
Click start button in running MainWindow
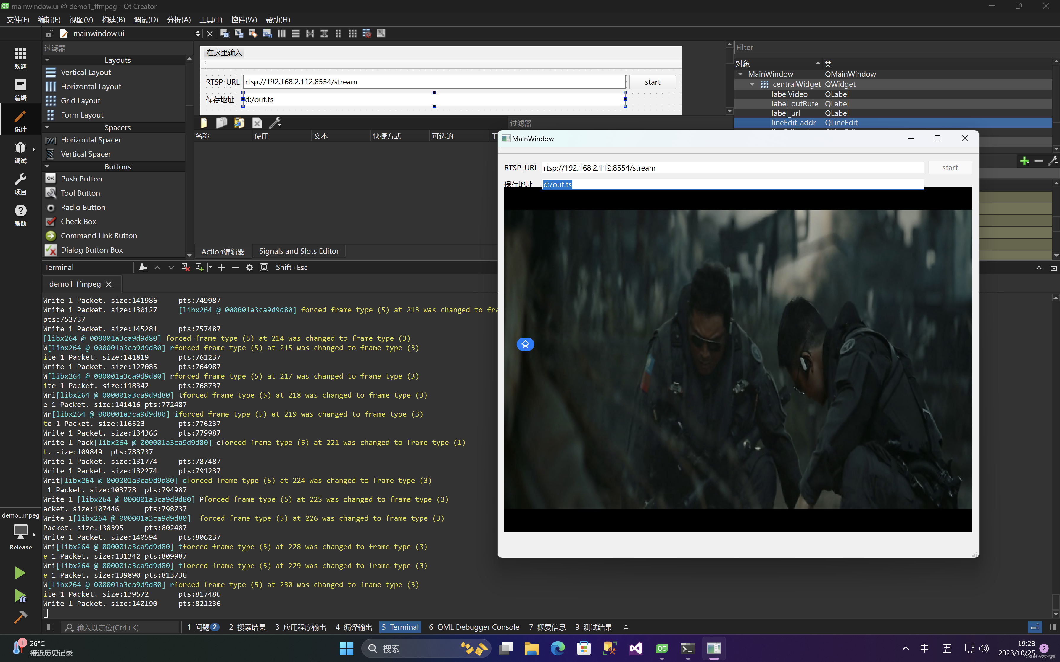pyautogui.click(x=950, y=168)
